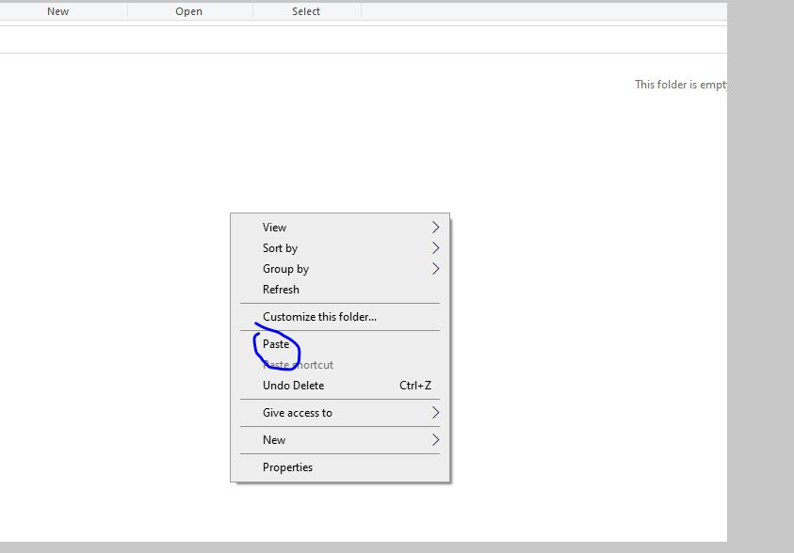Expand the arrow beside Give access to
The height and width of the screenshot is (553, 794).
click(x=435, y=413)
